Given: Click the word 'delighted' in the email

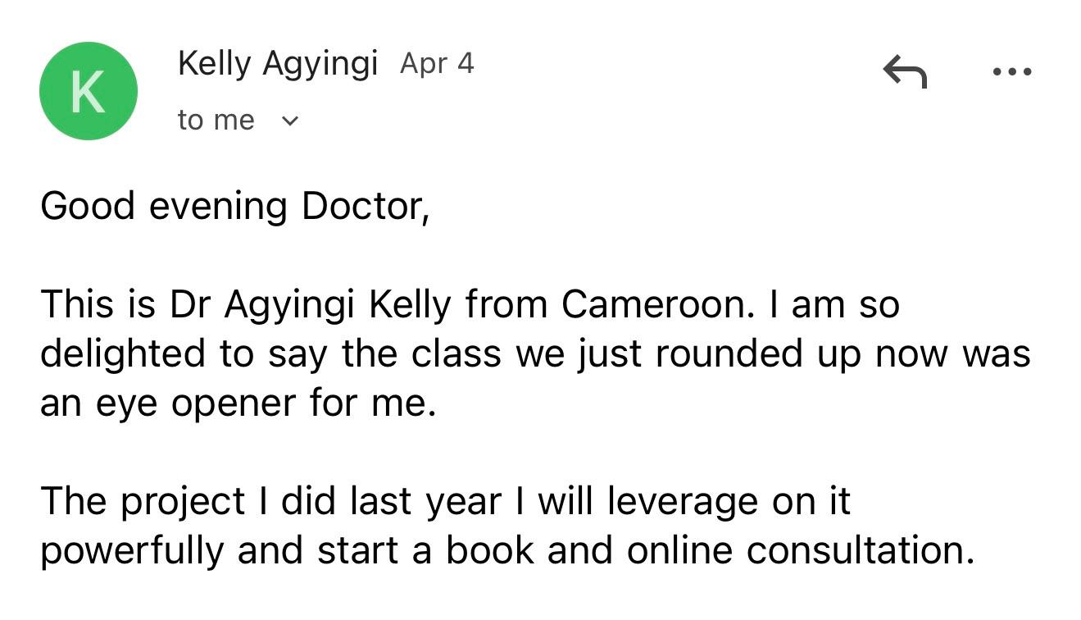Looking at the screenshot, I should [x=122, y=353].
